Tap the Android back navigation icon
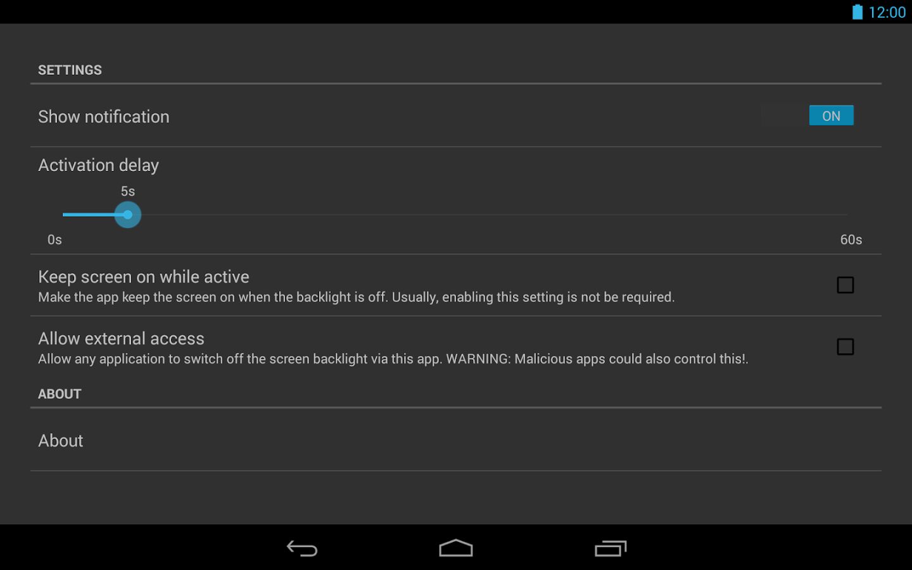Image resolution: width=912 pixels, height=570 pixels. [x=302, y=548]
